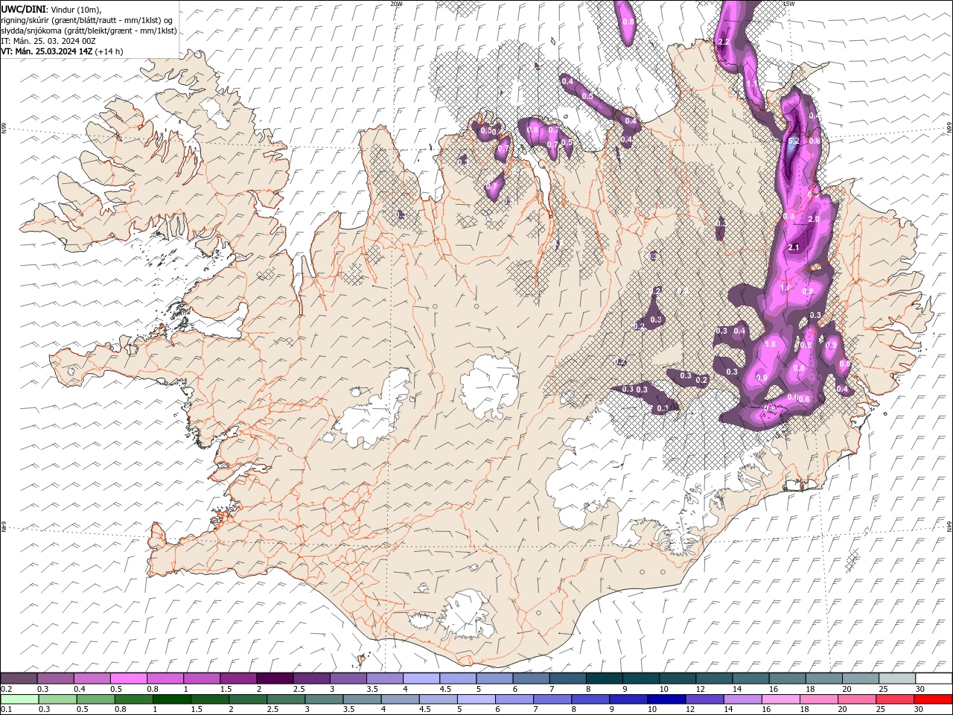This screenshot has height=715, width=953.
Task: Click the '3.5' label under the snow legend
Action: [x=372, y=689]
